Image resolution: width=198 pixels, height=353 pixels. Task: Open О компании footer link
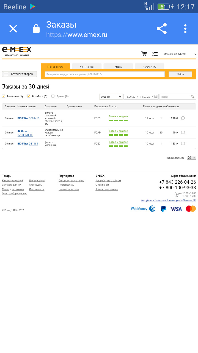tap(102, 185)
